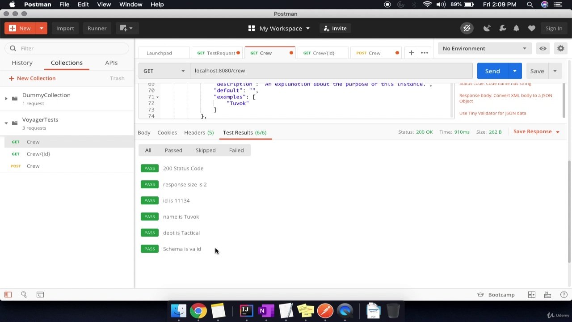
Task: Click the New request plus button
Action: (x=20, y=28)
